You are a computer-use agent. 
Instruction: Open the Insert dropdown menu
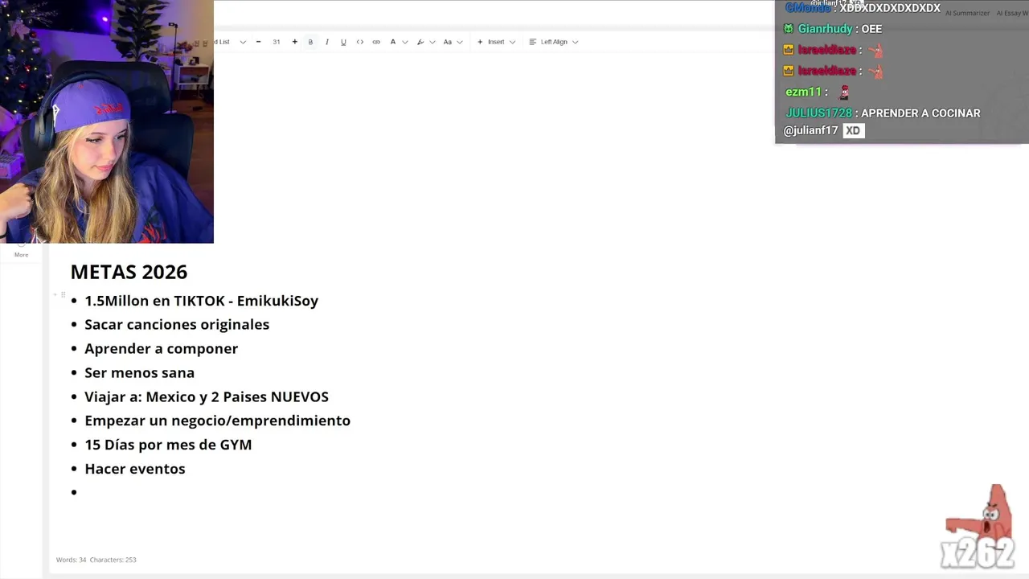[496, 42]
